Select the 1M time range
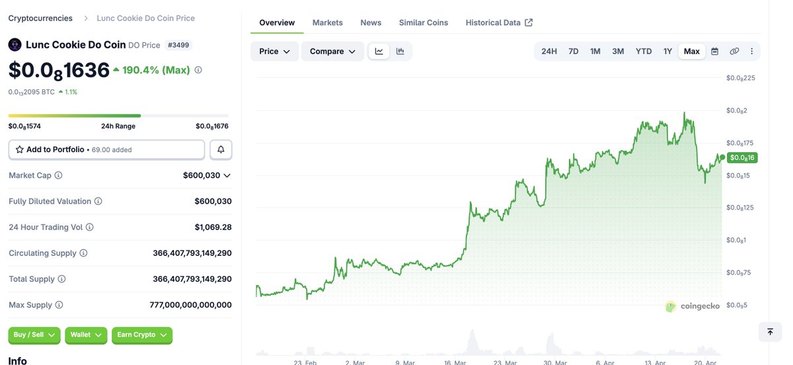 click(595, 51)
